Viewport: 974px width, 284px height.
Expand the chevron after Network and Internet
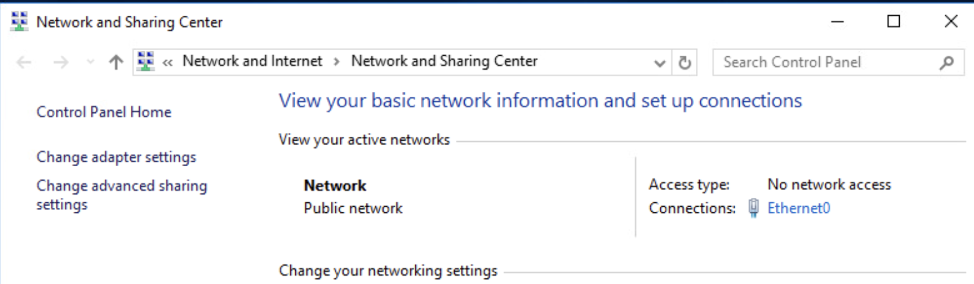coord(337,62)
